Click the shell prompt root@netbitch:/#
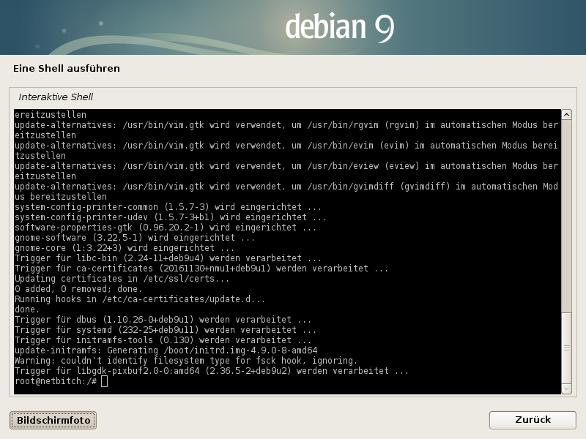 [x=56, y=381]
